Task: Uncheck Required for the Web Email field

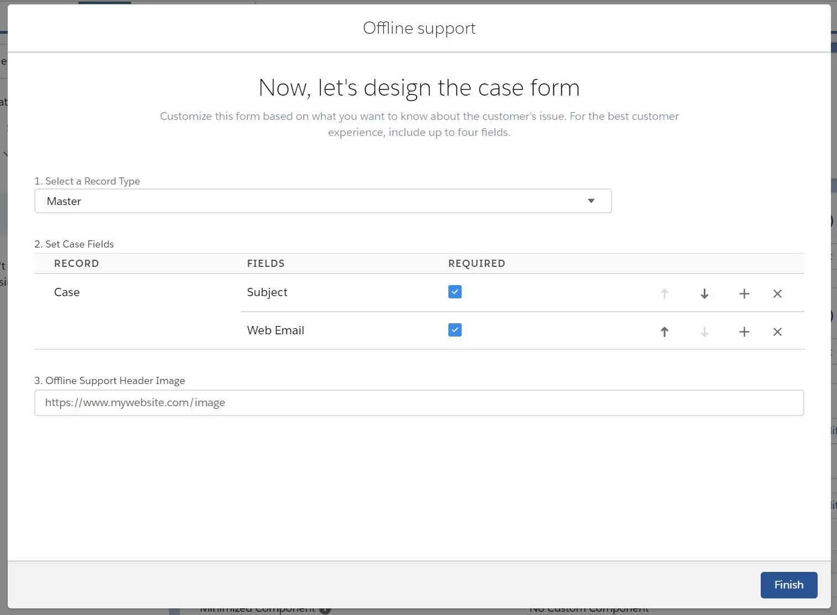Action: [455, 330]
